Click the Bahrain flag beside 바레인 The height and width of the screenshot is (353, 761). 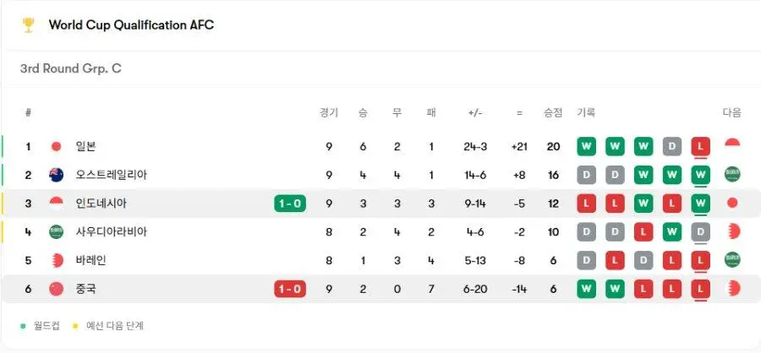click(x=57, y=260)
